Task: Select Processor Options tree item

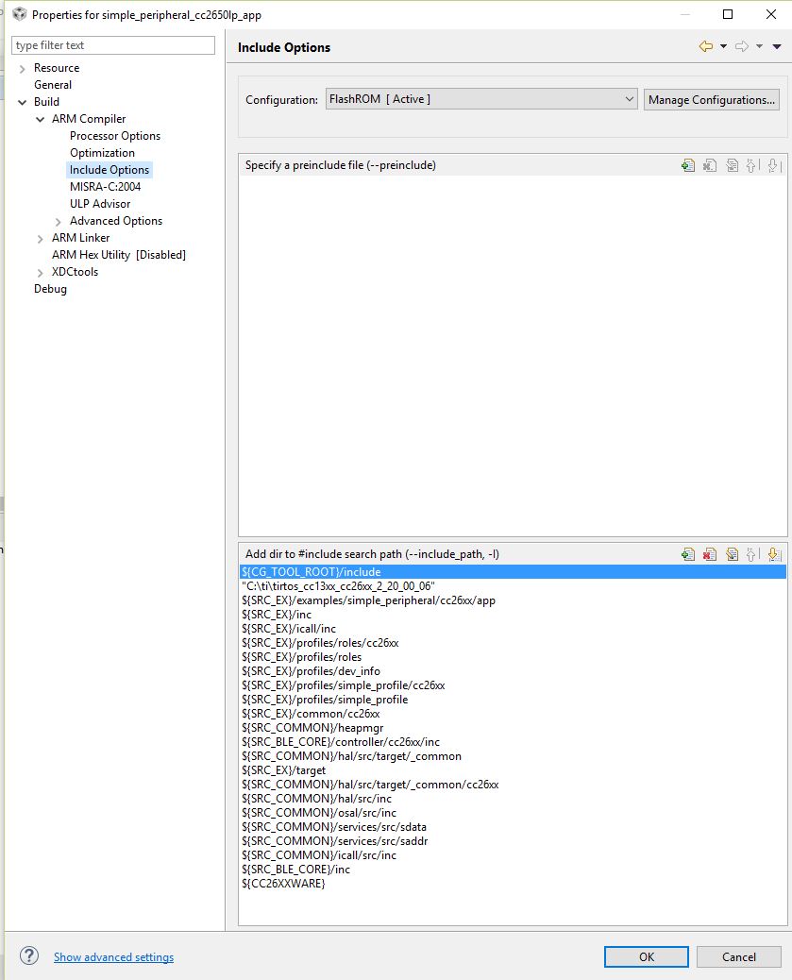Action: [115, 136]
